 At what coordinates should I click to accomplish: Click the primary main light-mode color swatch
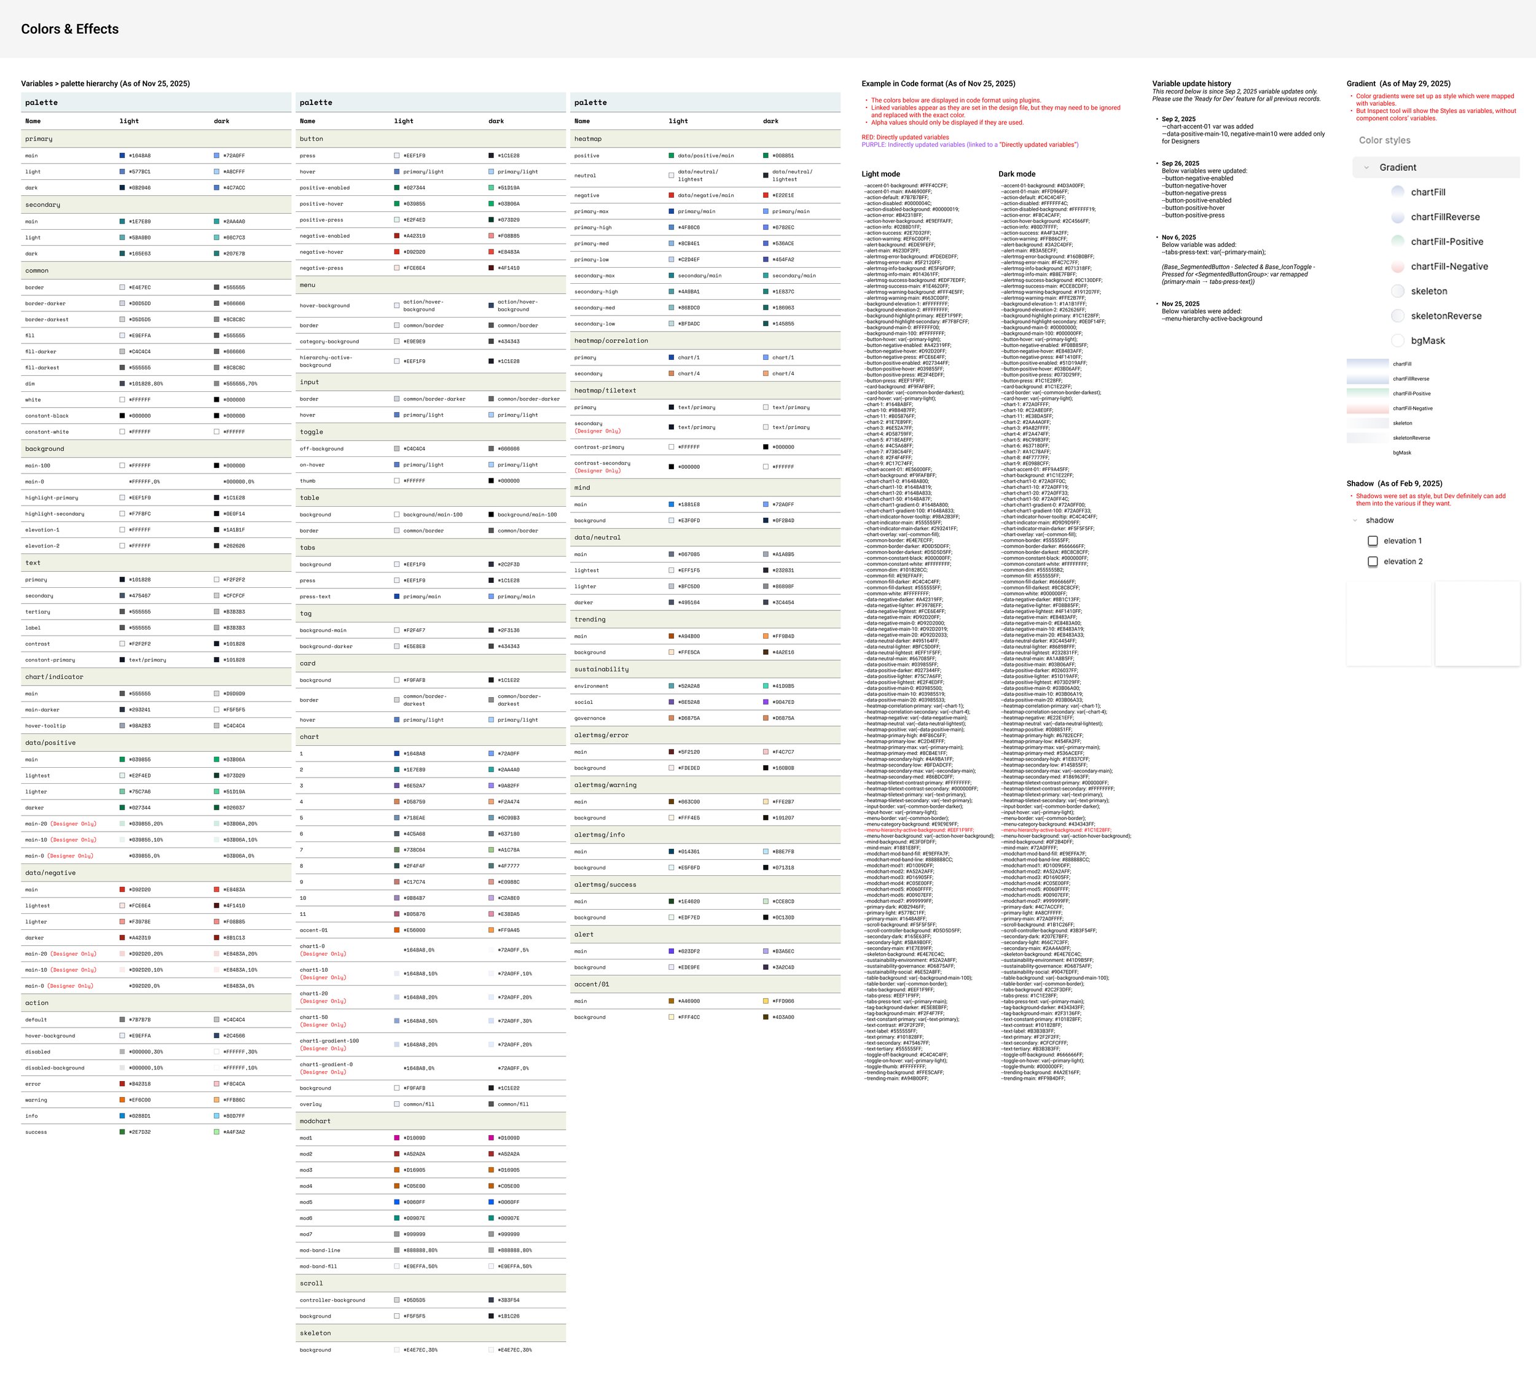pos(123,155)
